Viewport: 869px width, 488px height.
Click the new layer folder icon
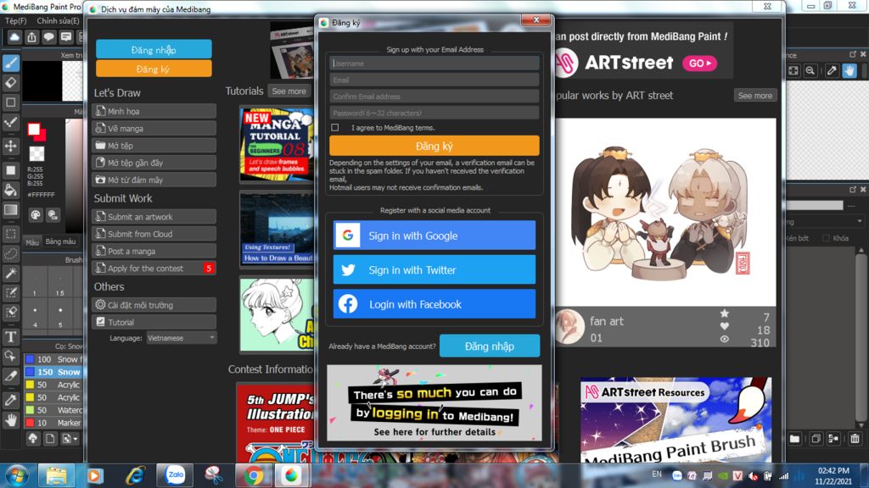(x=794, y=439)
